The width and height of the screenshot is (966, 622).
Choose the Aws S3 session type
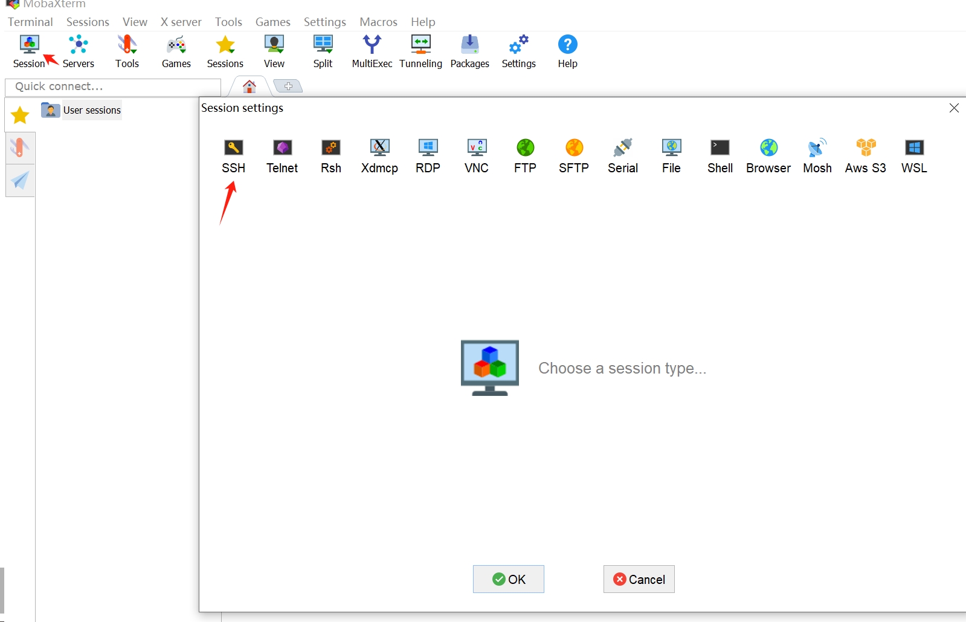(865, 156)
